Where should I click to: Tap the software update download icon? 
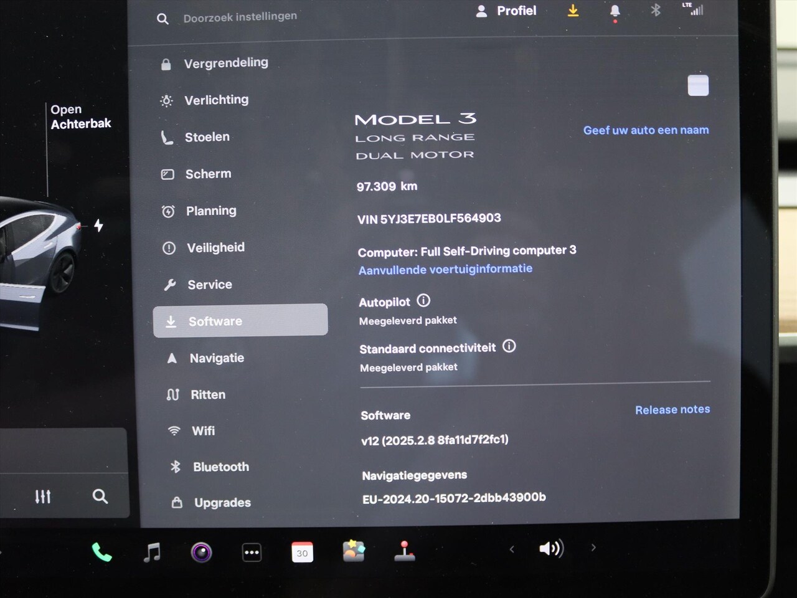(x=573, y=11)
